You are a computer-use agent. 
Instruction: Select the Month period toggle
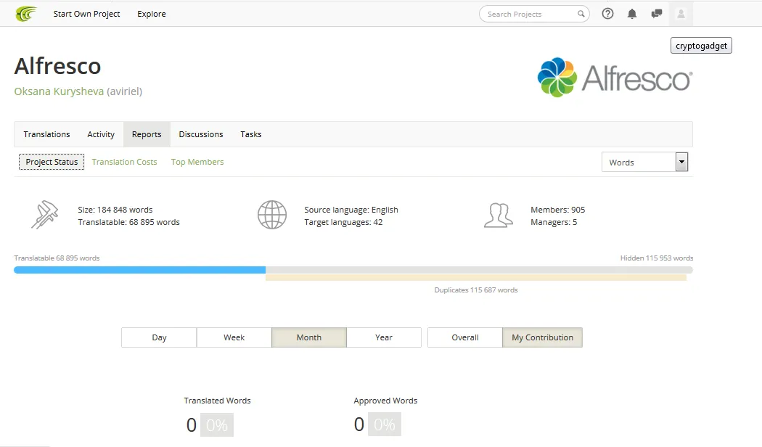pyautogui.click(x=309, y=337)
